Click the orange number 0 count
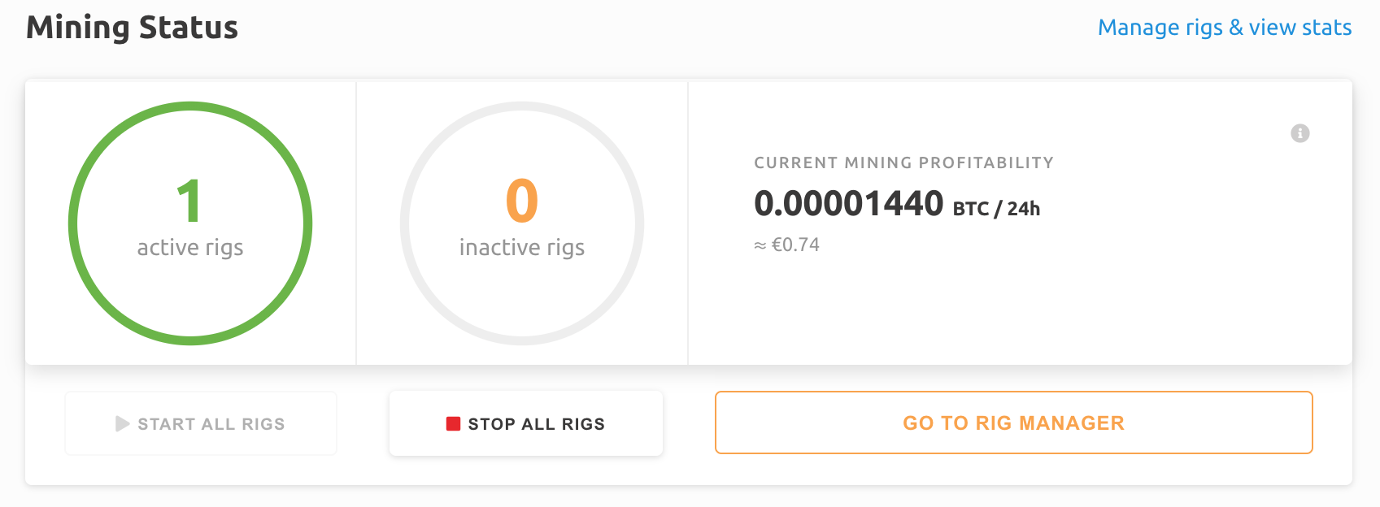 pyautogui.click(x=522, y=201)
